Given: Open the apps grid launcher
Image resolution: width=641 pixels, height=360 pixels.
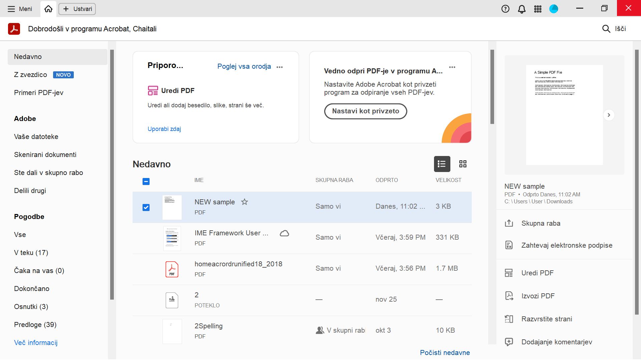Looking at the screenshot, I should (538, 9).
